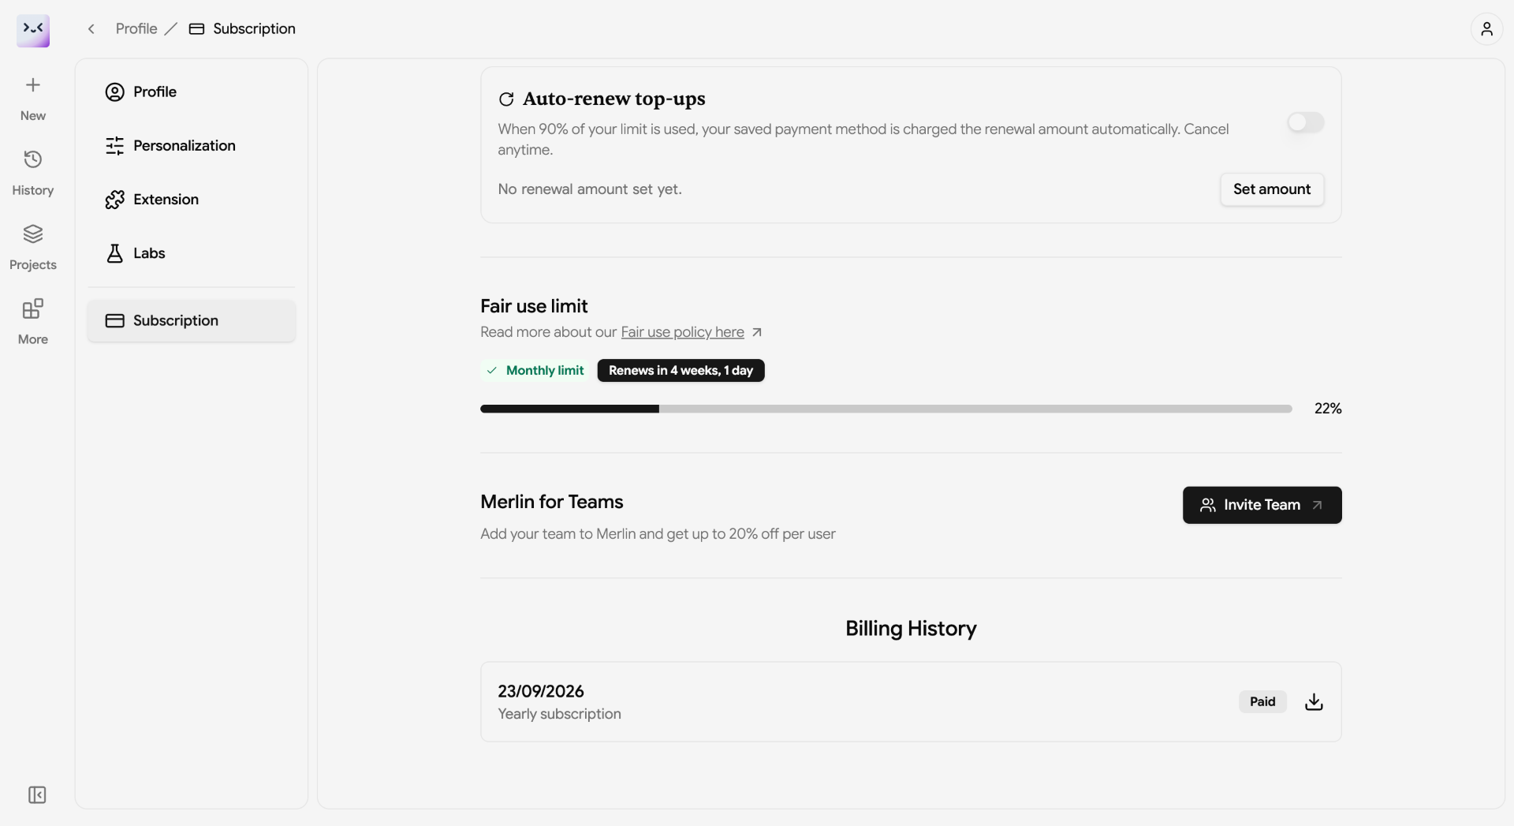Switch to Personalization settings
This screenshot has width=1514, height=826.
click(x=192, y=146)
